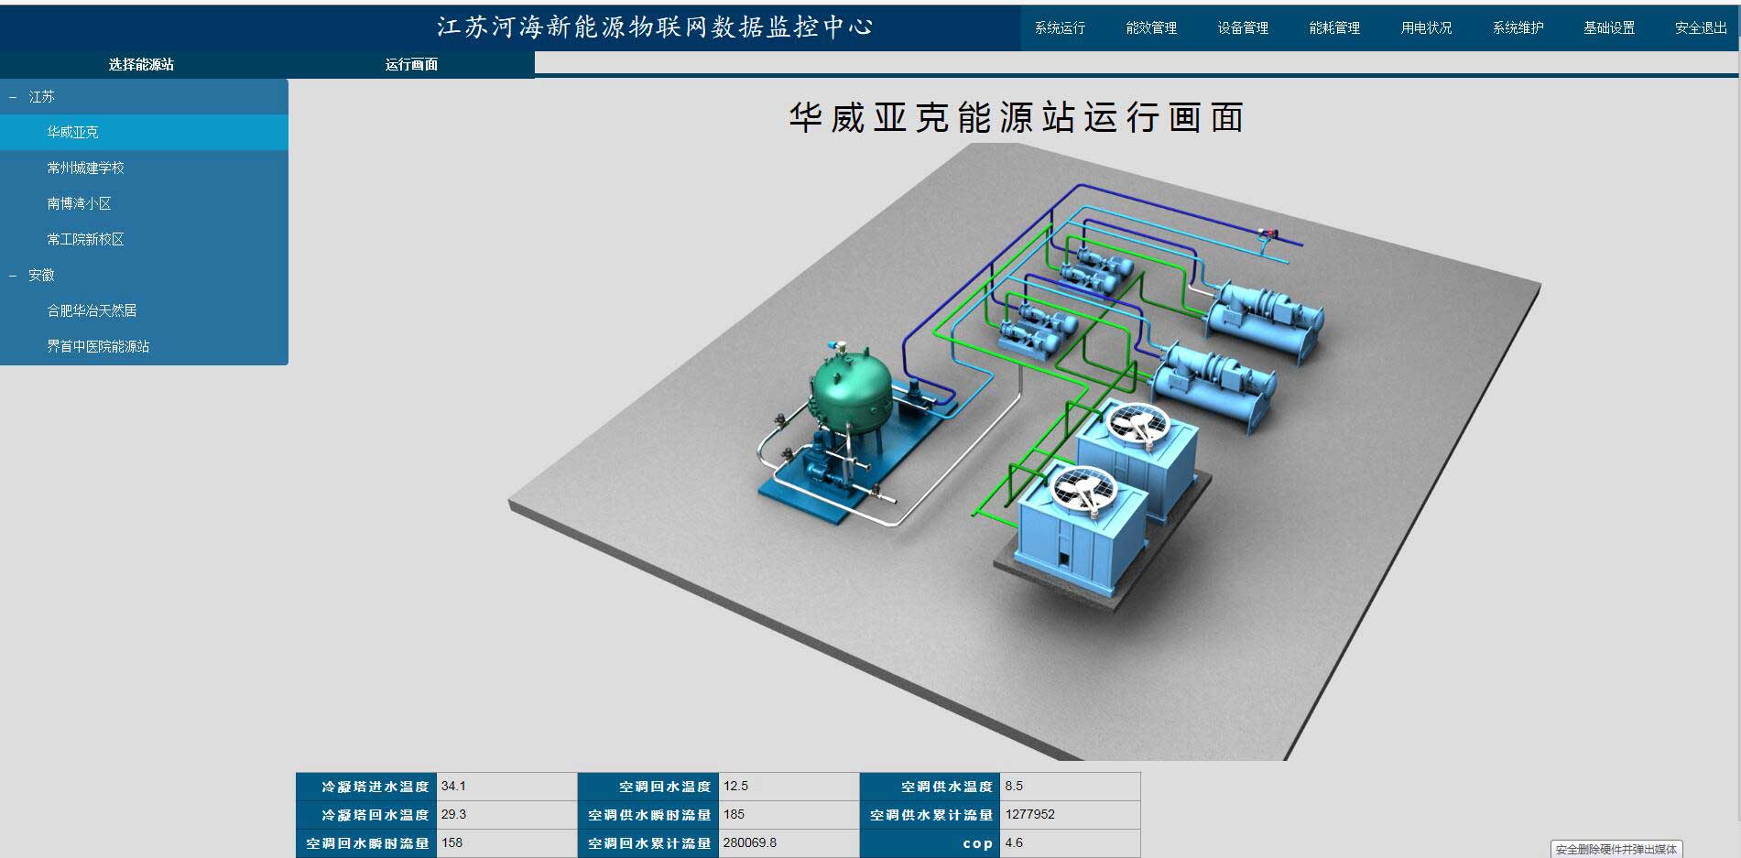Click the 185 supply flow value
The image size is (1741, 858).
734,814
